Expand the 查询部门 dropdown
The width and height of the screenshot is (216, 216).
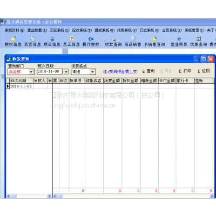31,72
